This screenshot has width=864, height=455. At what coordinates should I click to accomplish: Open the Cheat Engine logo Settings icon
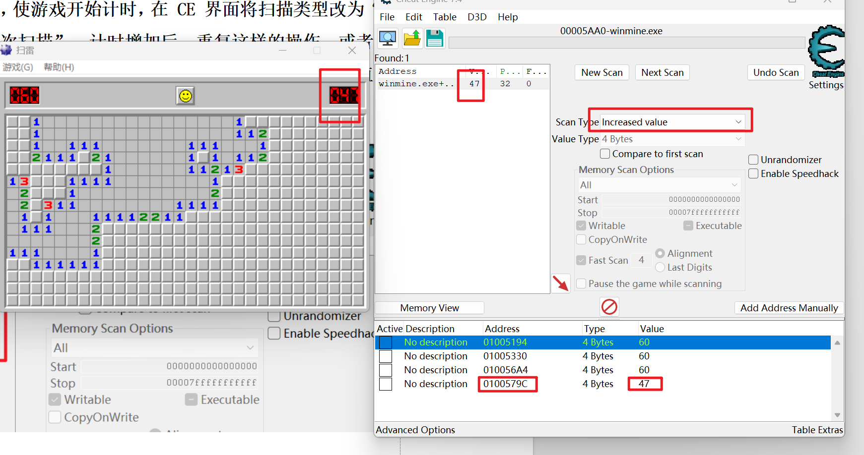tap(826, 51)
